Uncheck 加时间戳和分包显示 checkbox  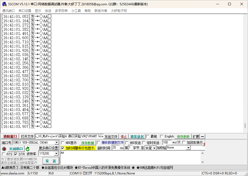click(x=63, y=148)
